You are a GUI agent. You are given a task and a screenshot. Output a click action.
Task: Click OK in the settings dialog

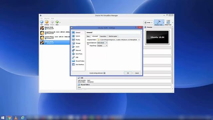[128, 73]
